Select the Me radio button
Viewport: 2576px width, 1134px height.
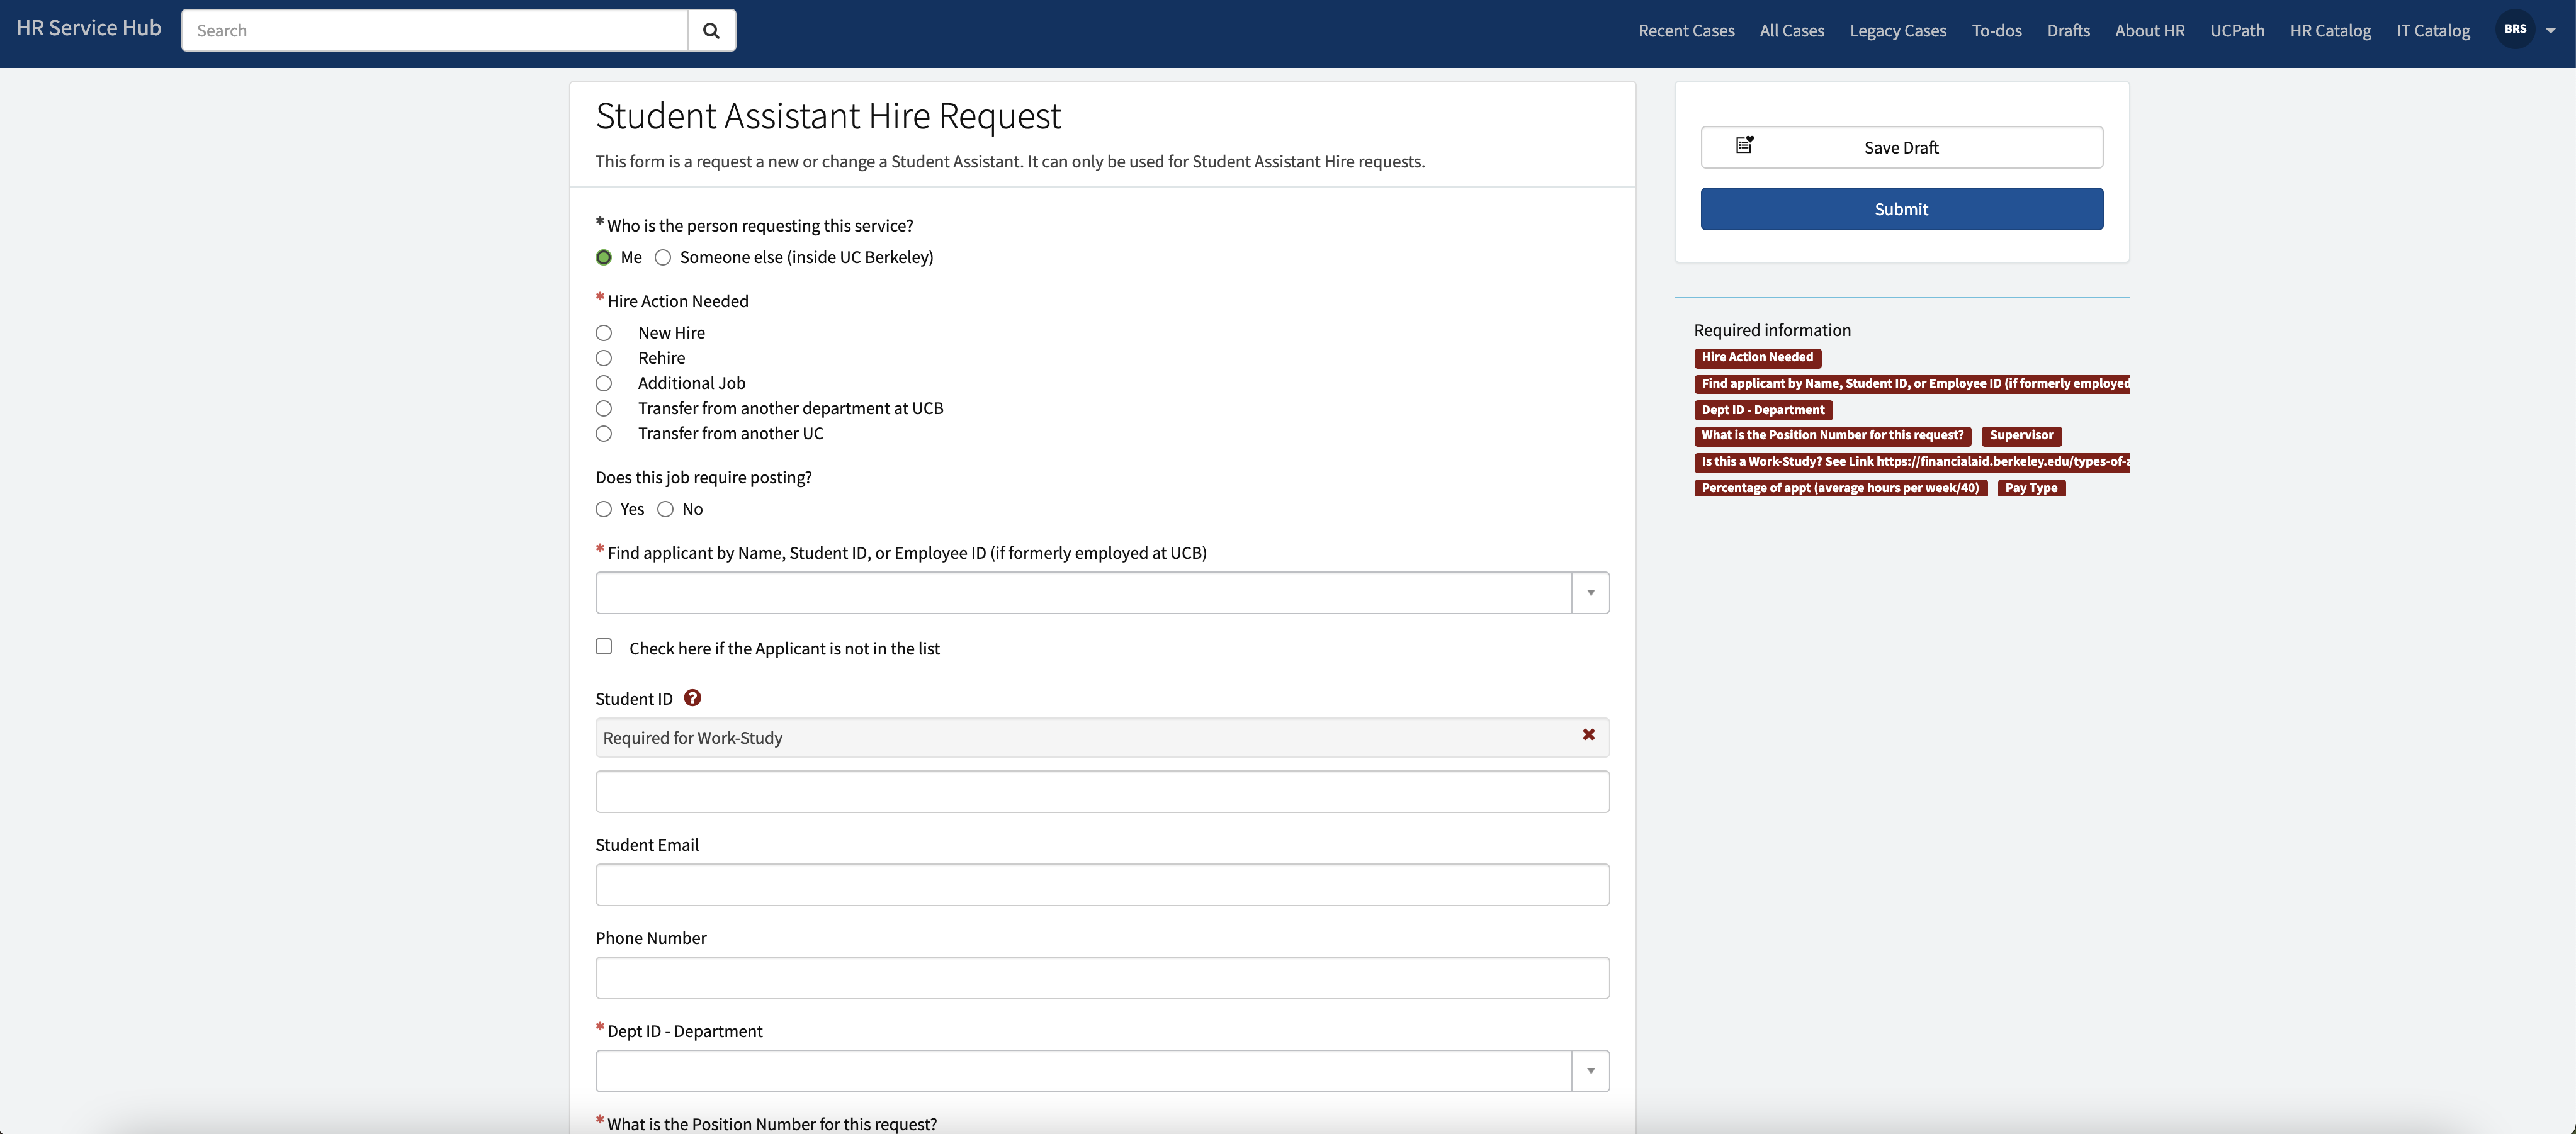pos(604,257)
